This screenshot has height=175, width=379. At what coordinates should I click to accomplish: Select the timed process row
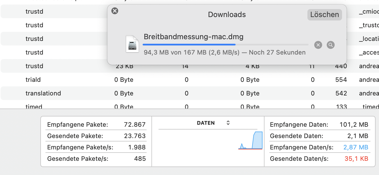click(x=34, y=107)
